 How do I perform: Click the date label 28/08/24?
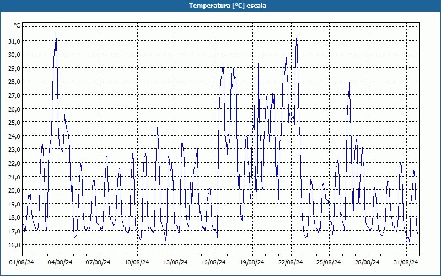[x=367, y=262]
